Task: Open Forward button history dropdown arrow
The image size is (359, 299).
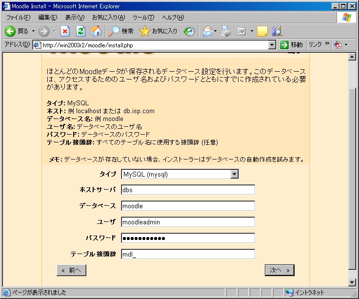Action: (55, 31)
